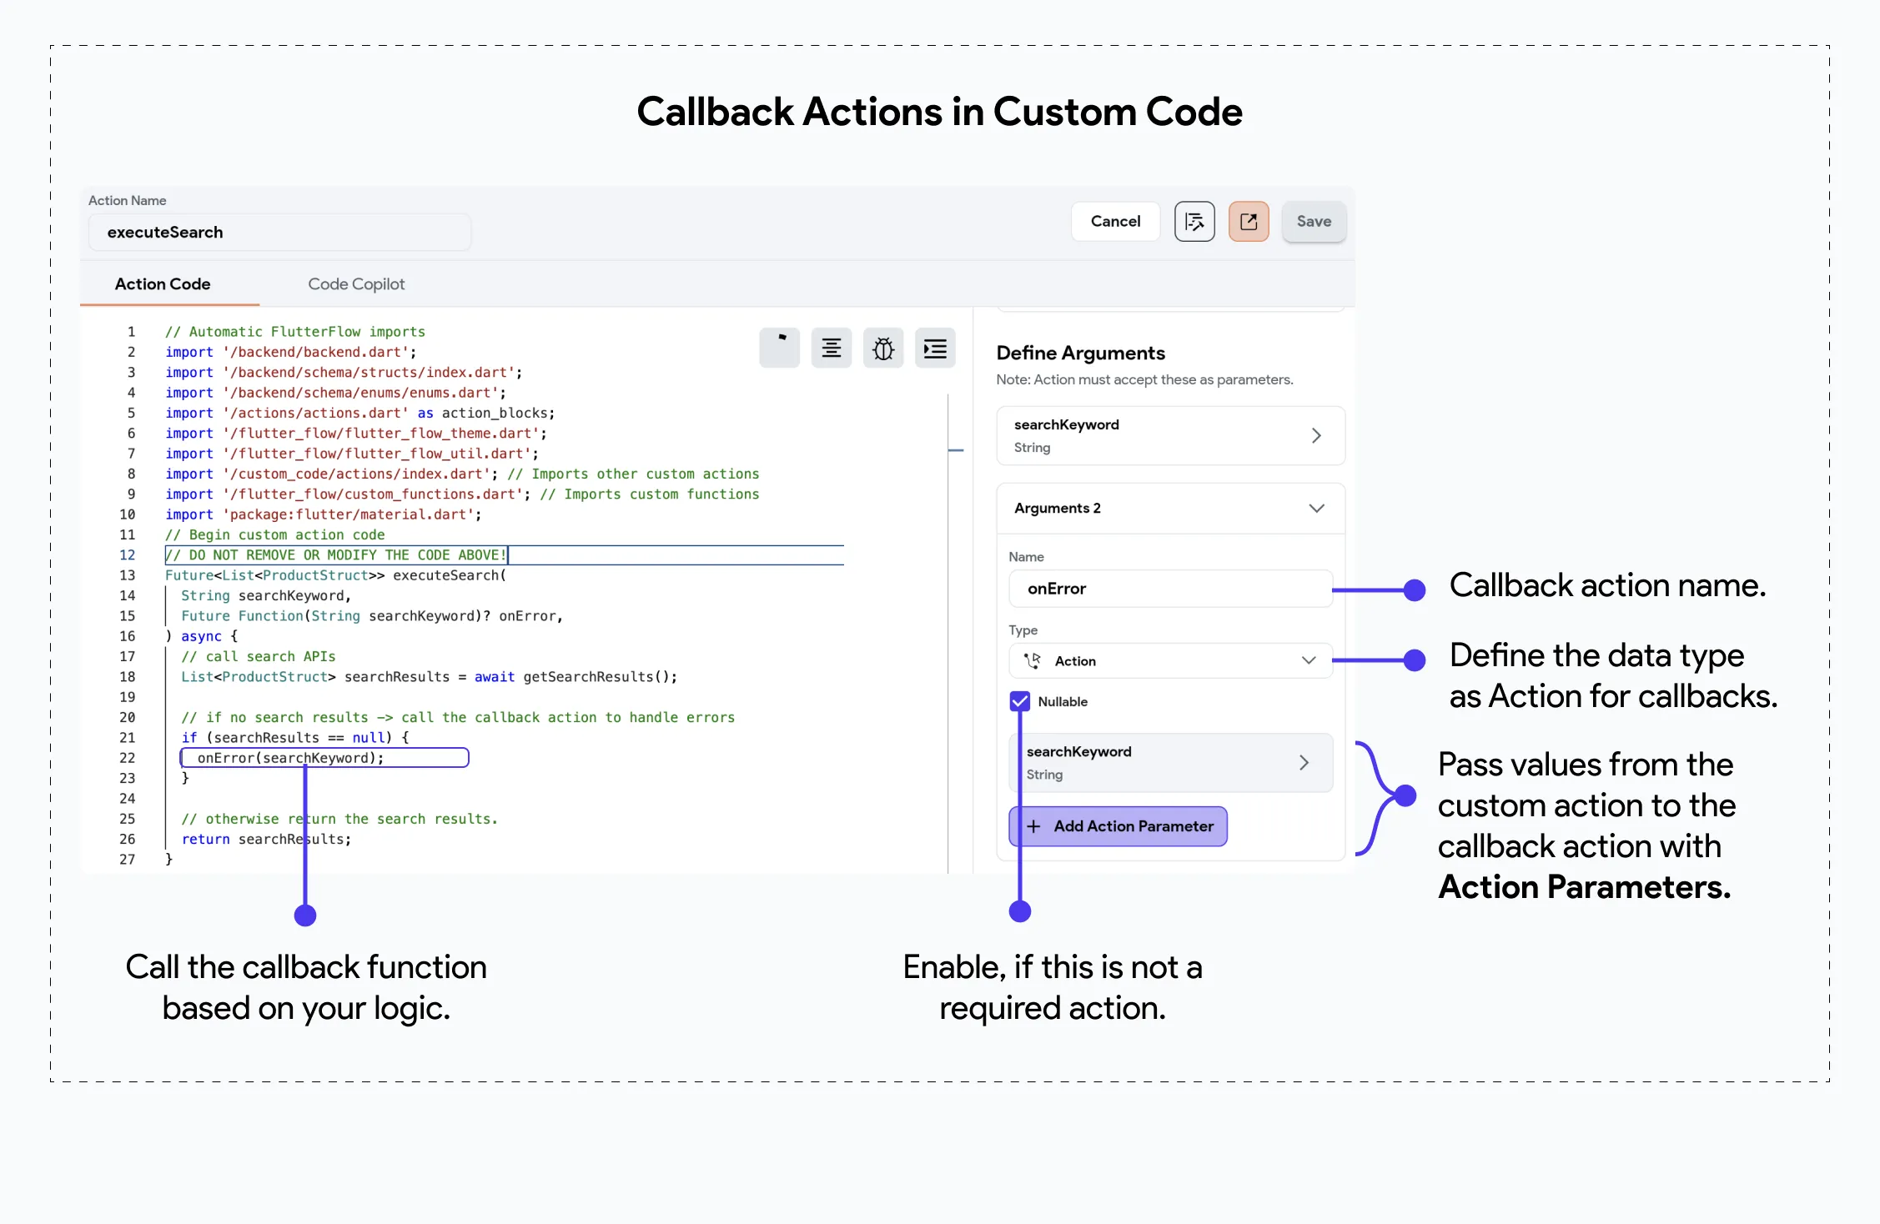Open the Action type dropdown

click(x=1170, y=660)
